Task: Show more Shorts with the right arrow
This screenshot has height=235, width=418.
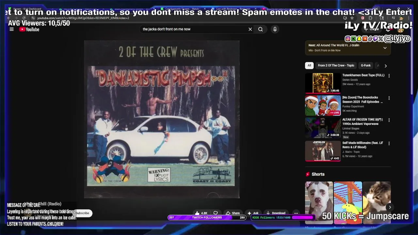Action: (x=390, y=207)
